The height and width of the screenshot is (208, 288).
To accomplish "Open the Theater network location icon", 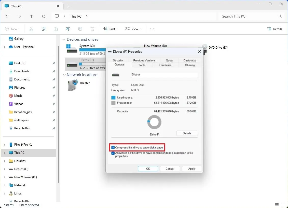I will pos(73,85).
